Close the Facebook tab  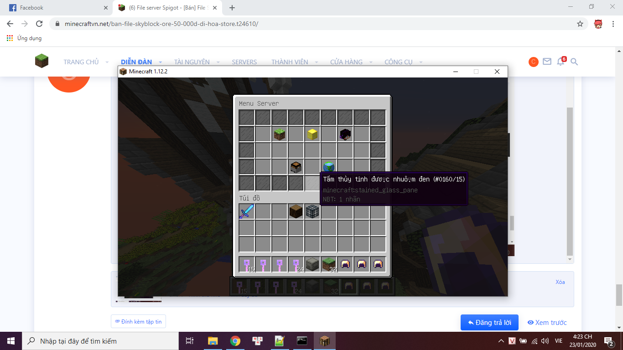click(105, 8)
